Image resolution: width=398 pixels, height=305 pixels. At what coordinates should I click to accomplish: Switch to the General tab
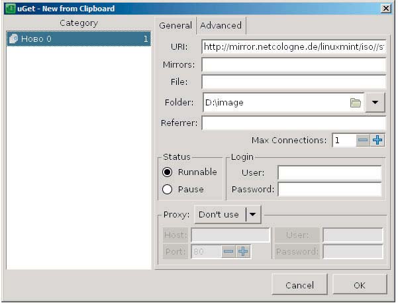tap(175, 25)
